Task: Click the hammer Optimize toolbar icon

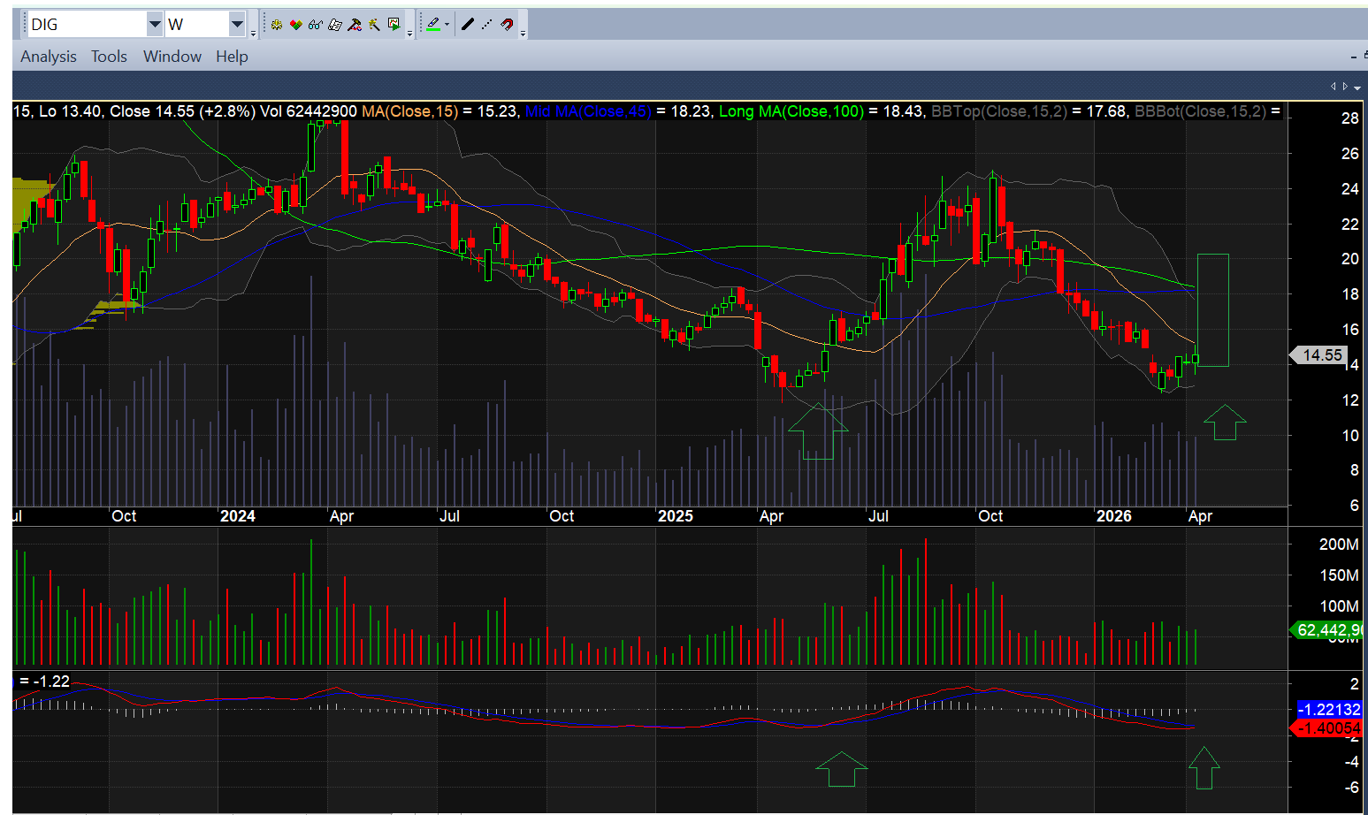Action: (355, 25)
